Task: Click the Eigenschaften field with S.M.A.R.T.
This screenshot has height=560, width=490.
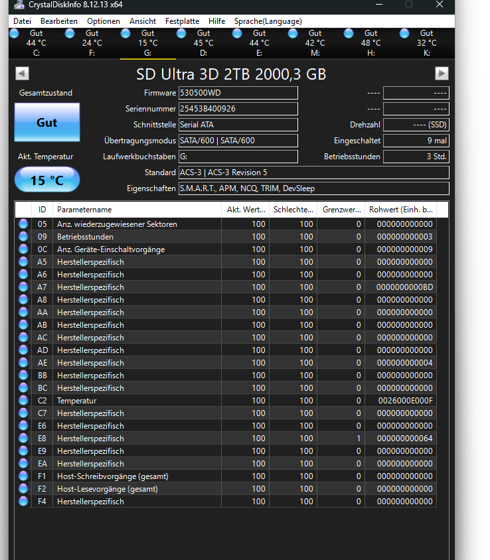Action: [x=314, y=188]
